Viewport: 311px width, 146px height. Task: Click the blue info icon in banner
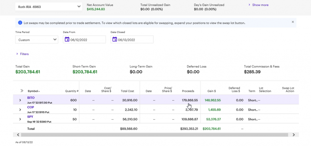(20, 23)
